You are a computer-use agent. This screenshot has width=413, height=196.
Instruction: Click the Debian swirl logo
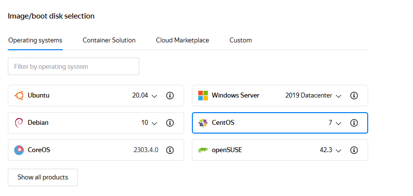pyautogui.click(x=19, y=123)
